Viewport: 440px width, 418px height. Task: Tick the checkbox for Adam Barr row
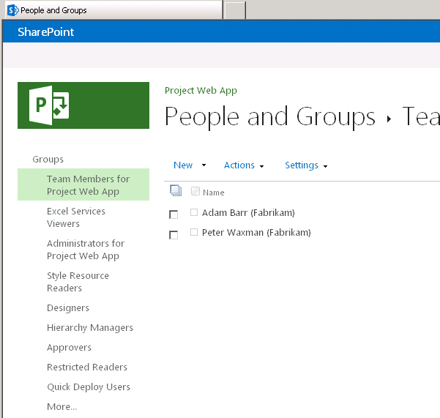tap(174, 214)
